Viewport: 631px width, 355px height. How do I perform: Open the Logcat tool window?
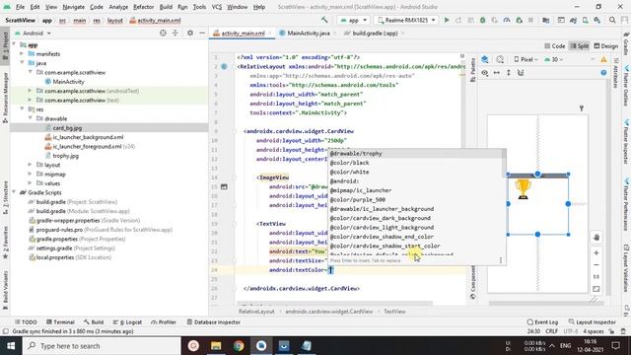coord(127,322)
